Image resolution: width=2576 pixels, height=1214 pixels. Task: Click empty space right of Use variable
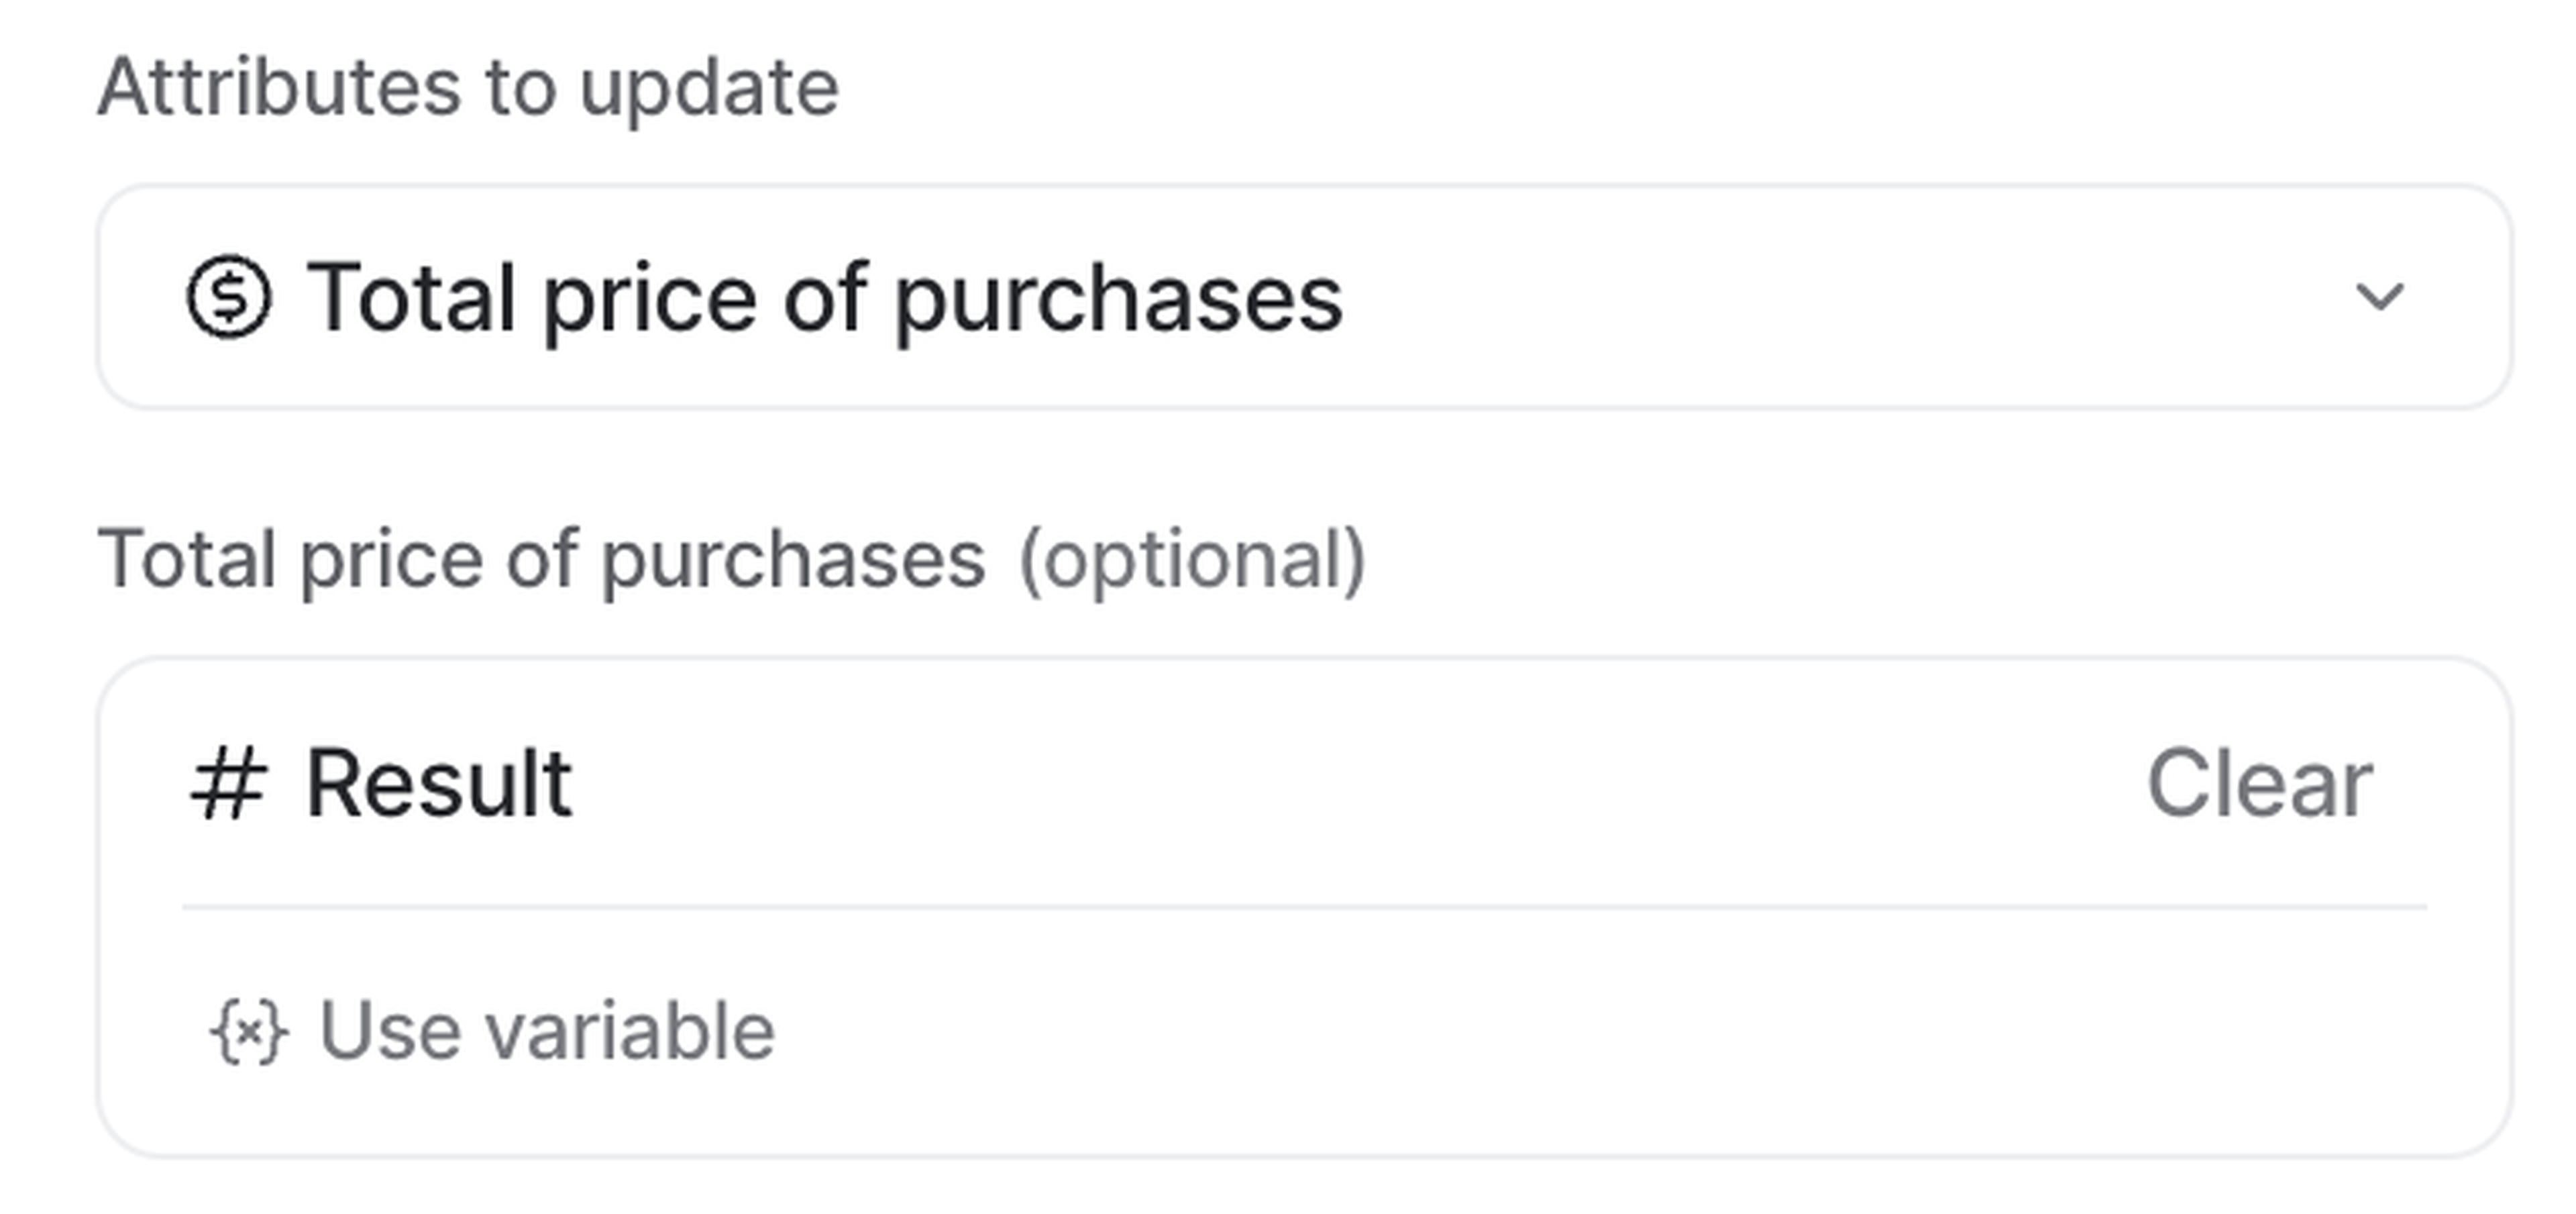click(x=1600, y=1030)
